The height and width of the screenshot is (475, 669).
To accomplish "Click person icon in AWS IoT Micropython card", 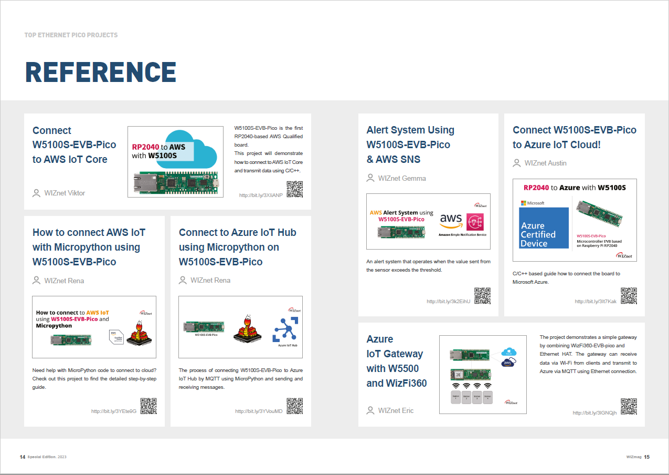I will pyautogui.click(x=36, y=281).
